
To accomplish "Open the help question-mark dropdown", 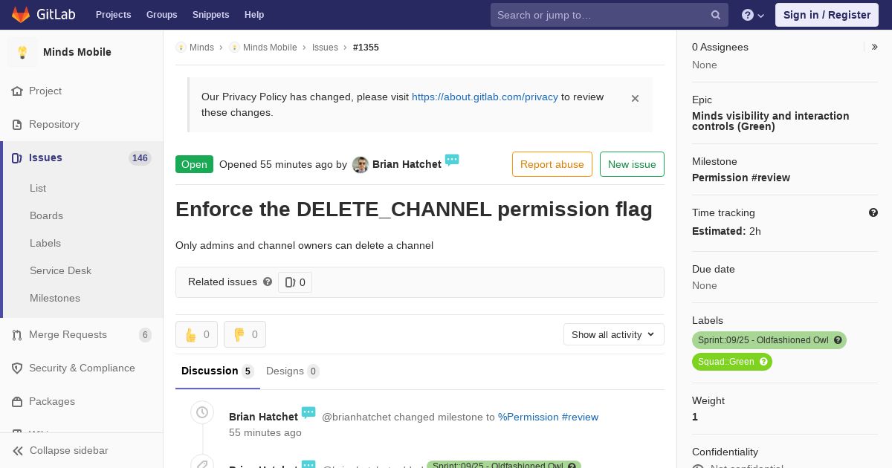I will click(x=753, y=15).
